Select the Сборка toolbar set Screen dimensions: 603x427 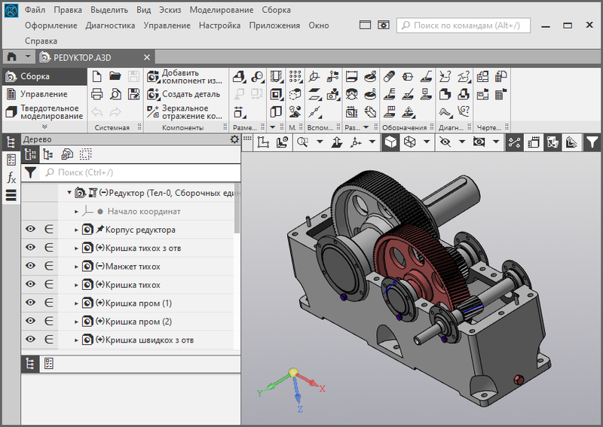coord(44,77)
